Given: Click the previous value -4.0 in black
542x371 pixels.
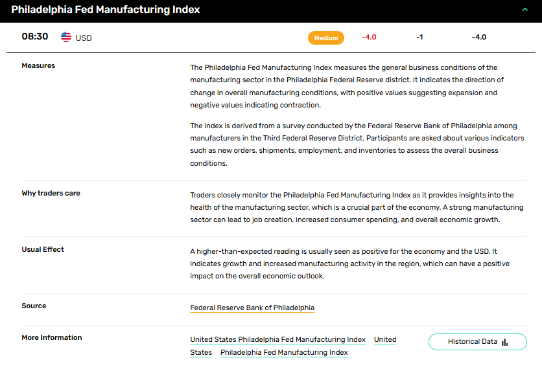Looking at the screenshot, I should 478,38.
